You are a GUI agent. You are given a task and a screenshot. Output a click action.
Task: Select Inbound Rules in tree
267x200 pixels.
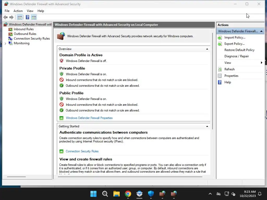pyautogui.click(x=24, y=29)
